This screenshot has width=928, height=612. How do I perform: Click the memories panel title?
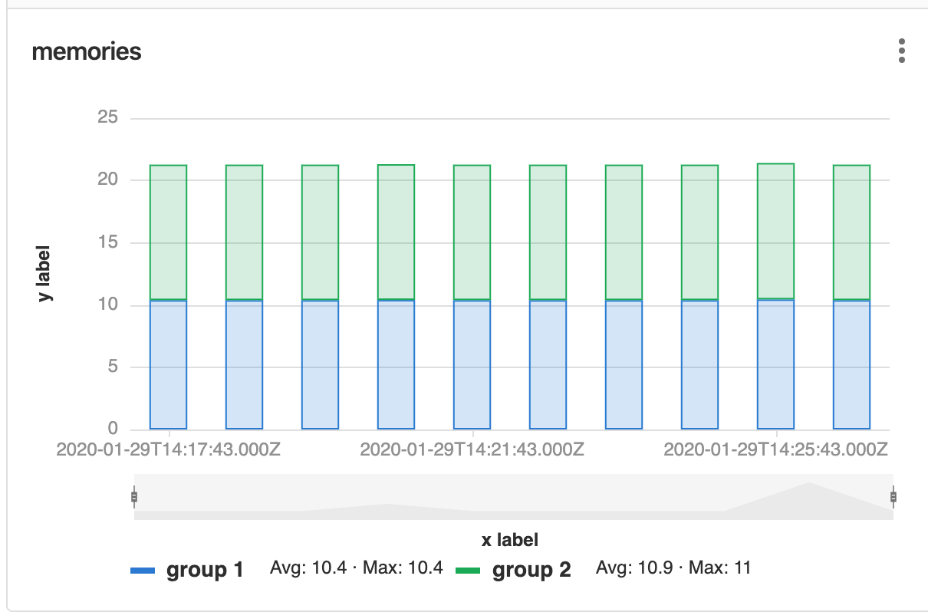86,51
